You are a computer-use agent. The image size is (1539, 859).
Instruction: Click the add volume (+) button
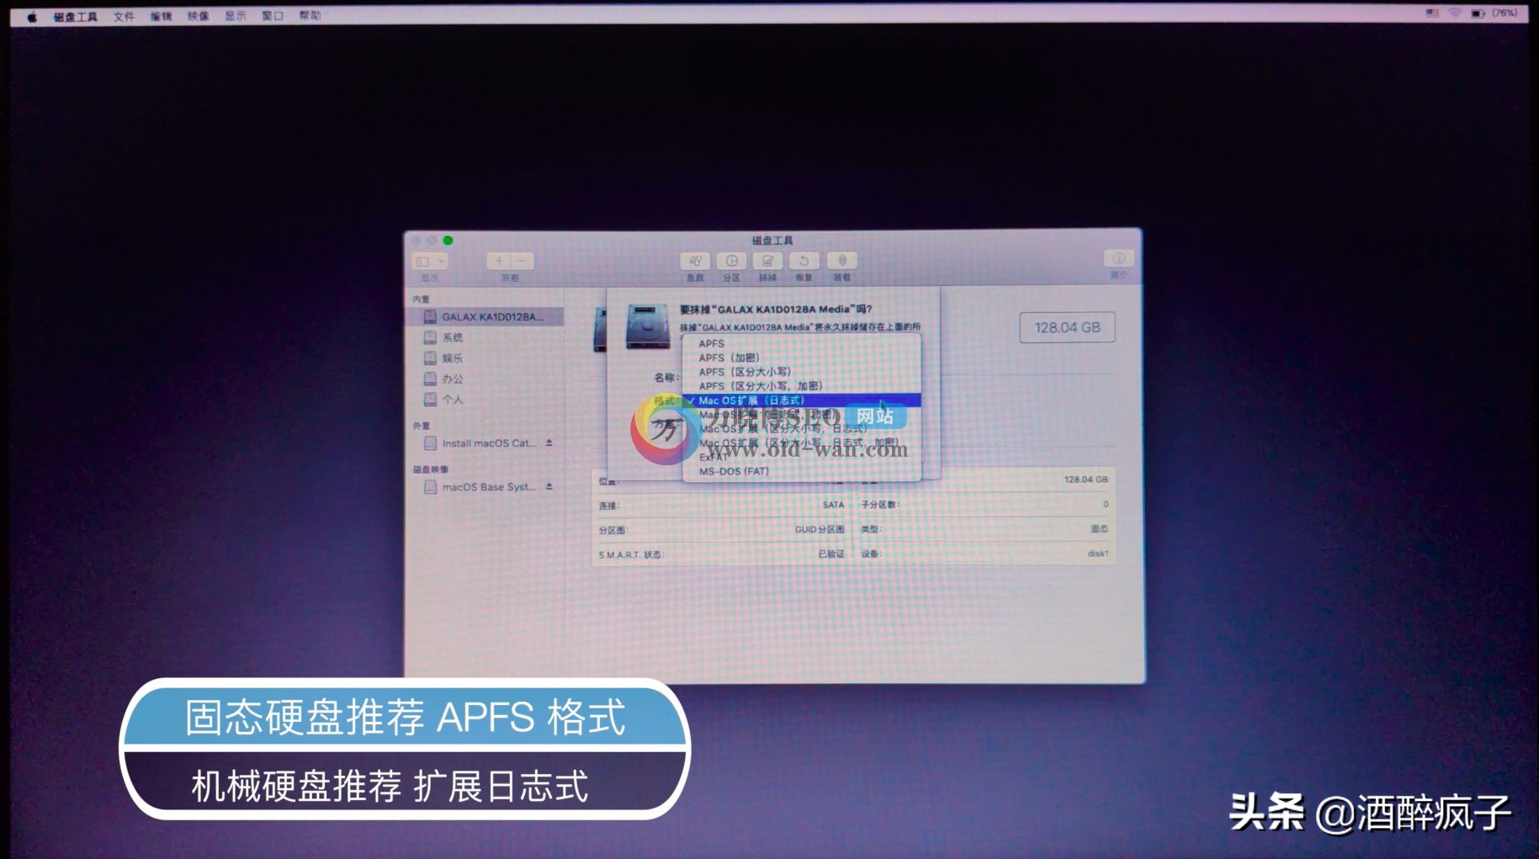[499, 261]
